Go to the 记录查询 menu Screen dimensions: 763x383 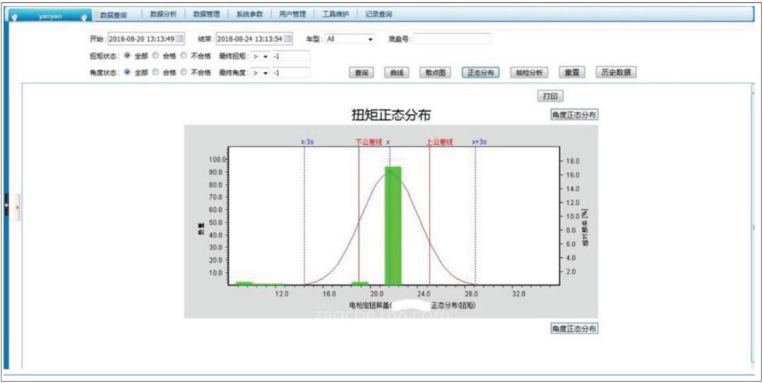[379, 14]
